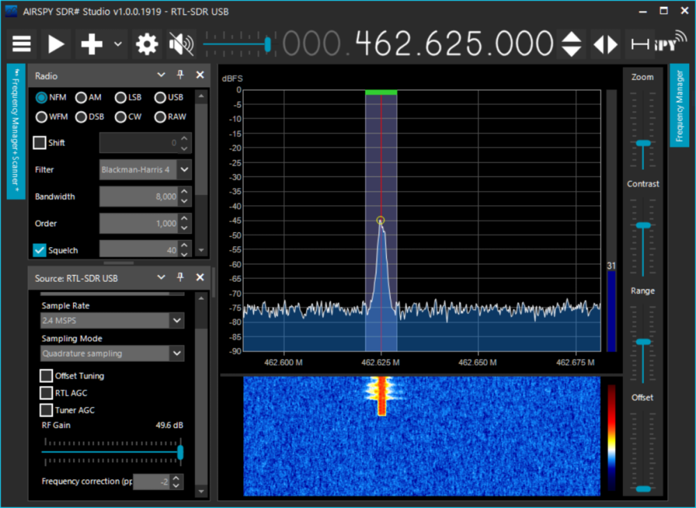Open the Frequency Manager + Scanner tab
The height and width of the screenshot is (508, 696).
(x=16, y=132)
